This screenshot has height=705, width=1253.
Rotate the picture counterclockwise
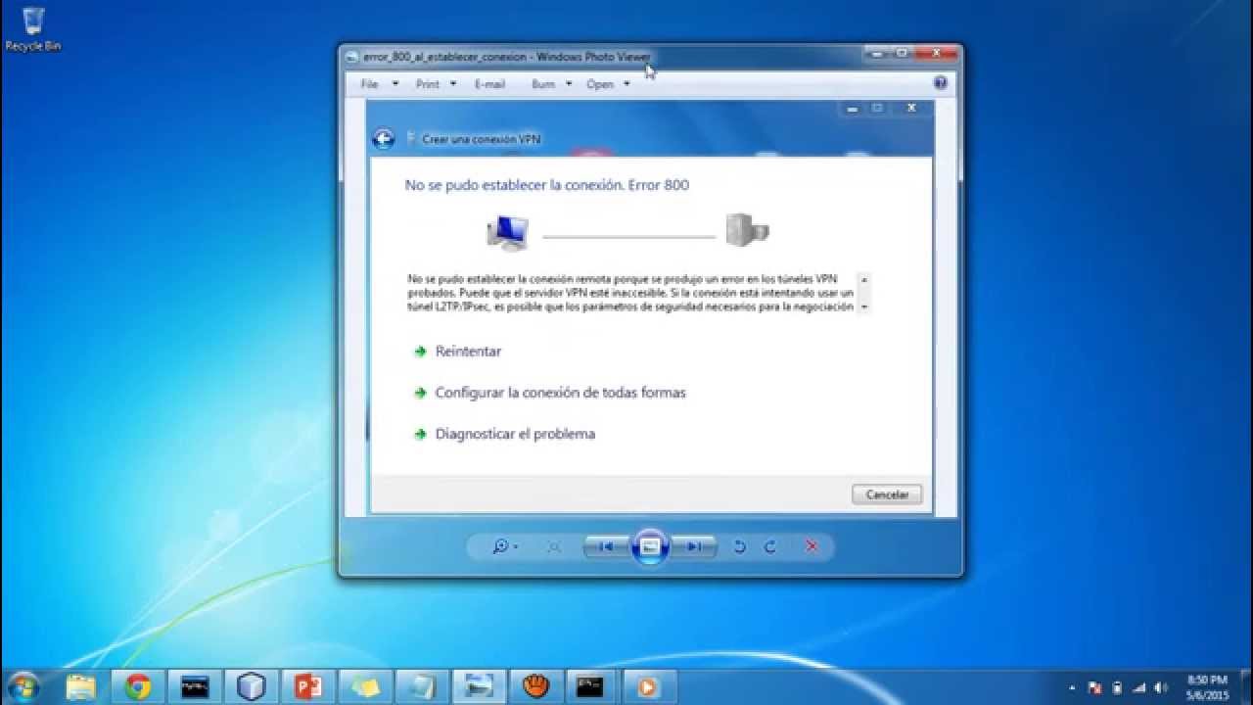coord(740,546)
